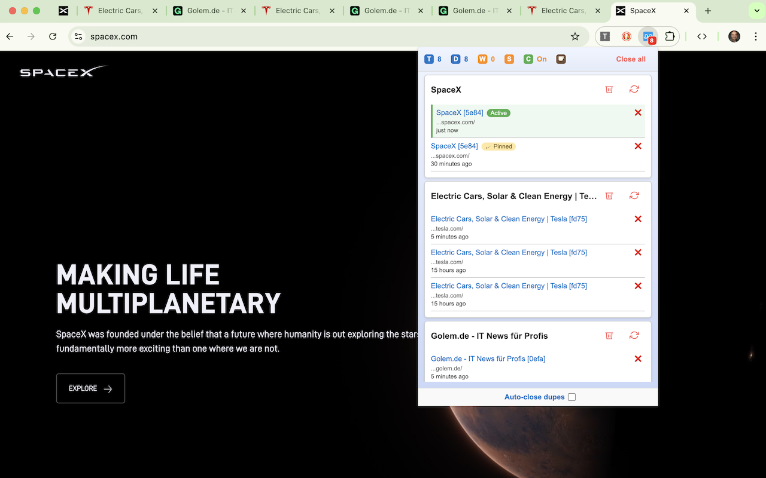Enable the Auto-close dupes checkbox

[x=572, y=397]
